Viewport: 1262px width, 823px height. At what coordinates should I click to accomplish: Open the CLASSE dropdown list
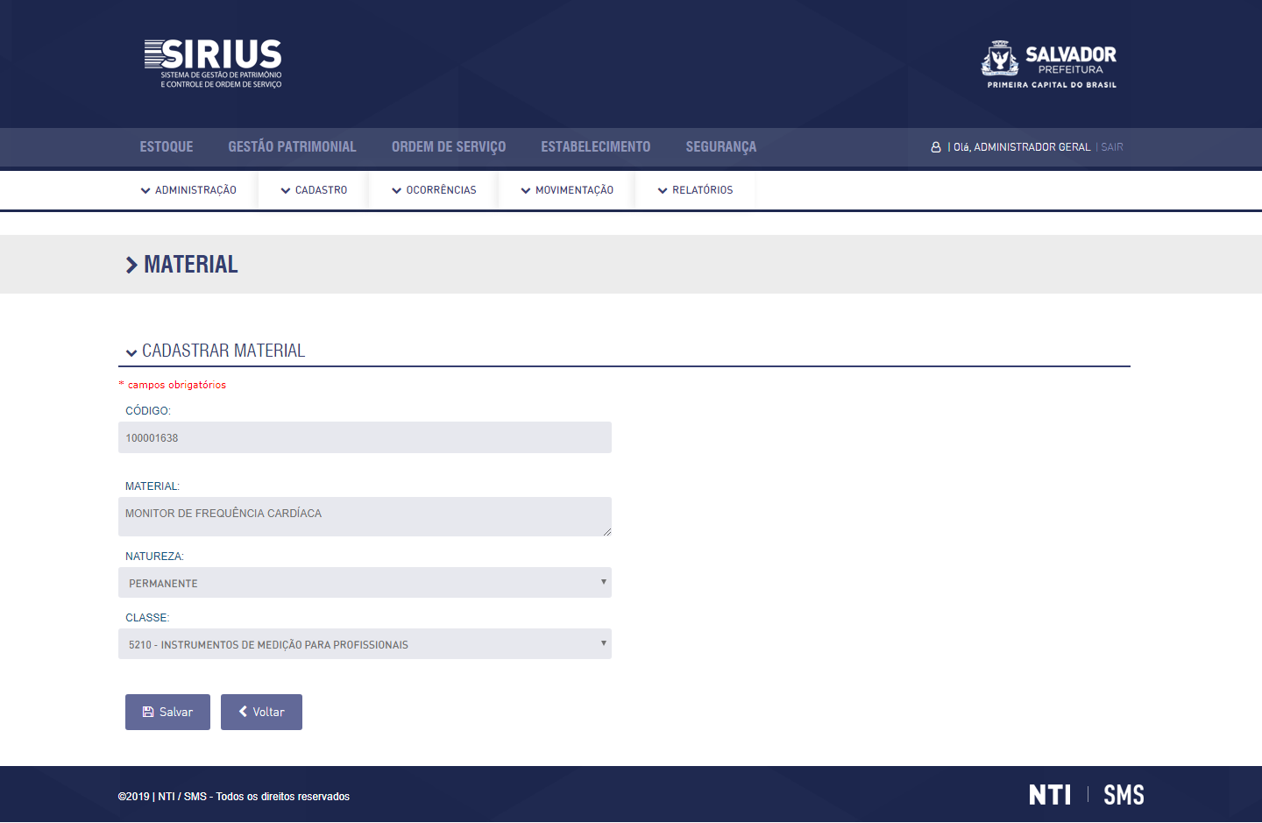(365, 644)
